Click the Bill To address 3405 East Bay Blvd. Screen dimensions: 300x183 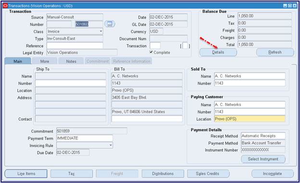coord(147,97)
